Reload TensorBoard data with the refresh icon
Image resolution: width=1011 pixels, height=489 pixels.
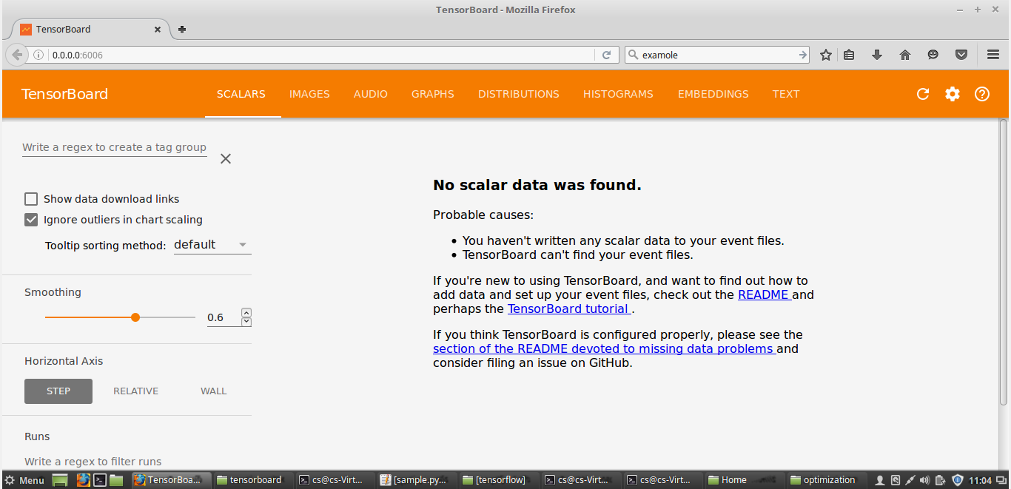tap(923, 94)
